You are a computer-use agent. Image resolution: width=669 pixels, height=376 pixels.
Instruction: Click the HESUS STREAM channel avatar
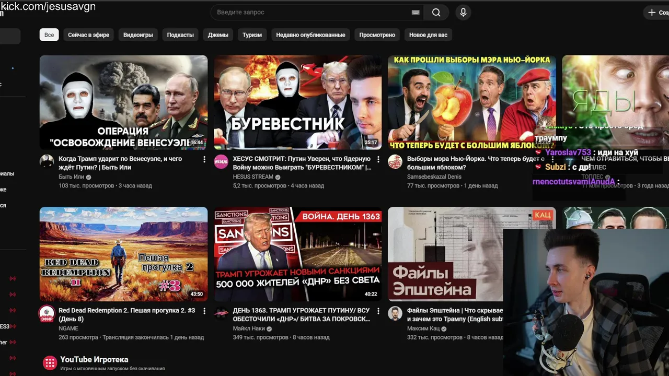[x=221, y=161]
